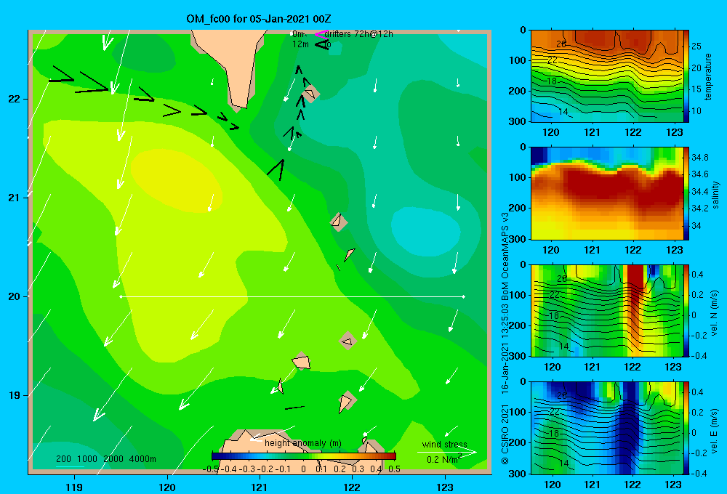
Task: Open the eastward velocity section panel
Action: [x=607, y=428]
